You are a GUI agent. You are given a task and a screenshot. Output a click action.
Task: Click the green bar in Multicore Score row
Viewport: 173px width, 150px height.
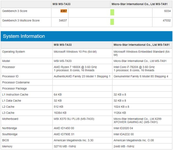[x=112, y=22]
